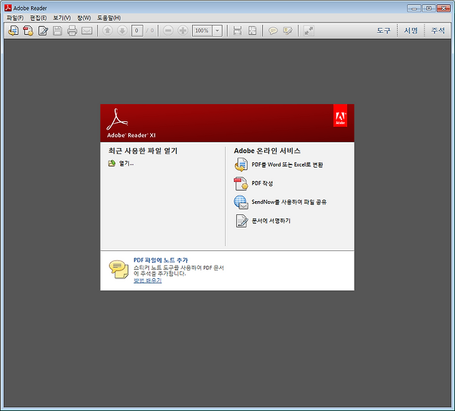Image resolution: width=455 pixels, height=411 pixels.
Task: Open the 파일(F) menu
Action: click(15, 18)
